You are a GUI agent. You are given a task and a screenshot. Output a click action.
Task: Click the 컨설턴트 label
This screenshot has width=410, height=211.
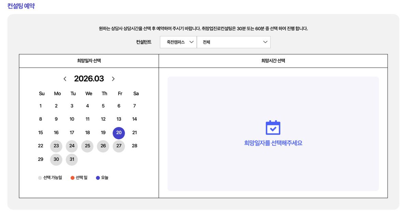point(144,42)
